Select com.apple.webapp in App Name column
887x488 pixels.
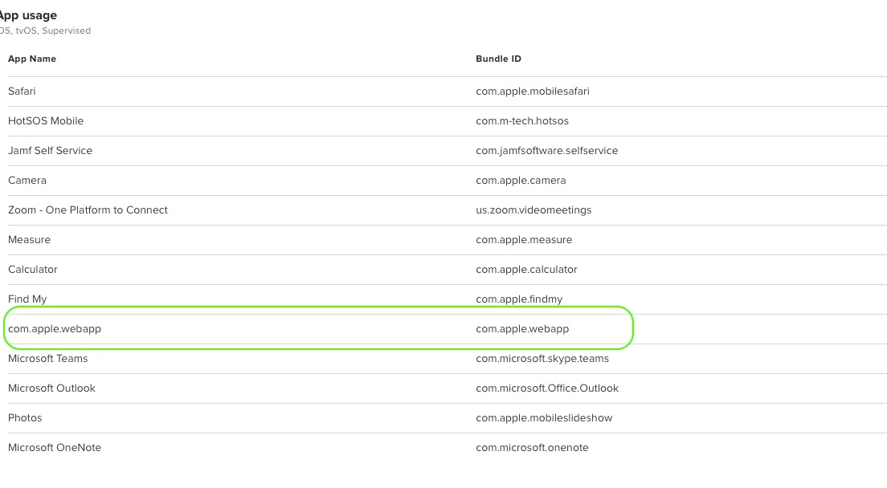pyautogui.click(x=55, y=329)
